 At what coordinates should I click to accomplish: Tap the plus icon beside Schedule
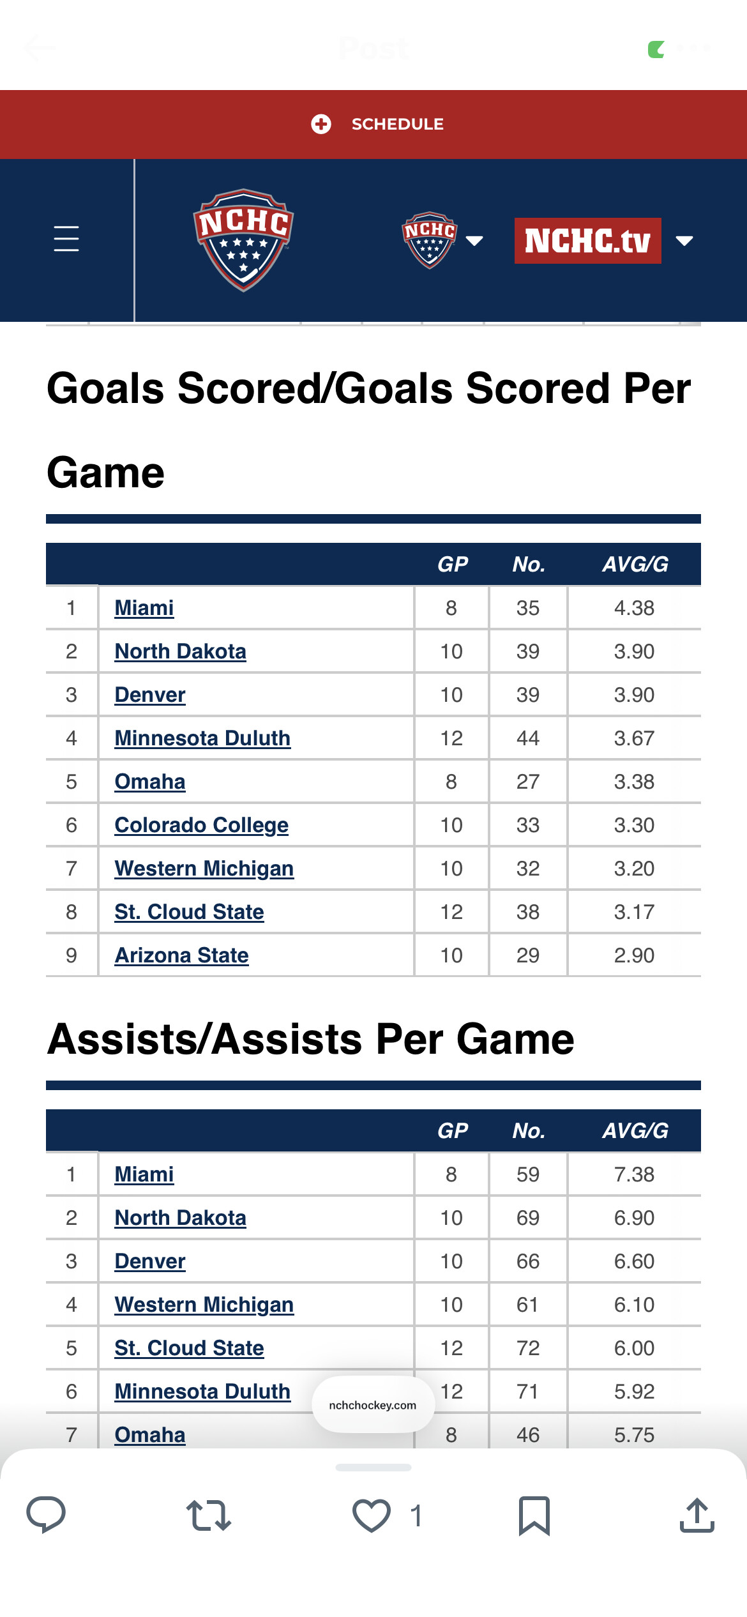[321, 124]
